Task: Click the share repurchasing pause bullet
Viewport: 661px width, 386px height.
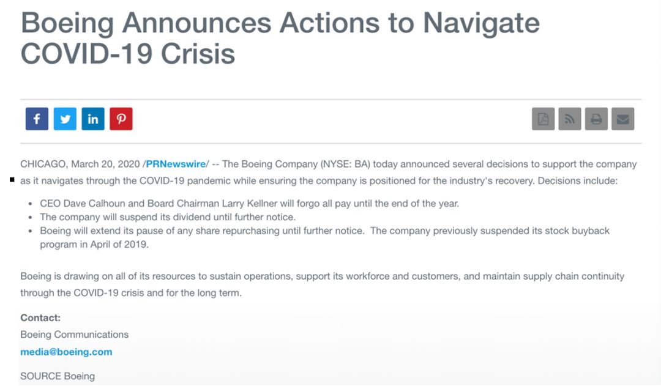Action: pos(324,237)
